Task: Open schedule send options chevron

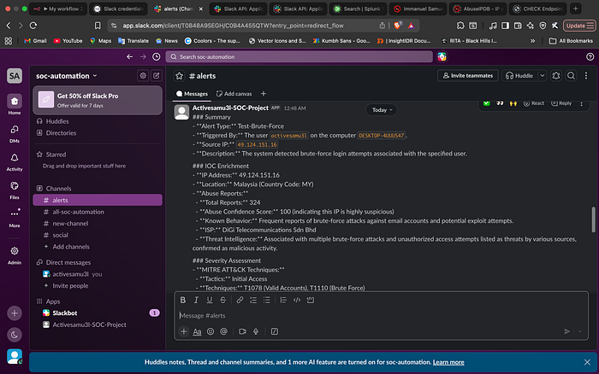Action: (580, 331)
